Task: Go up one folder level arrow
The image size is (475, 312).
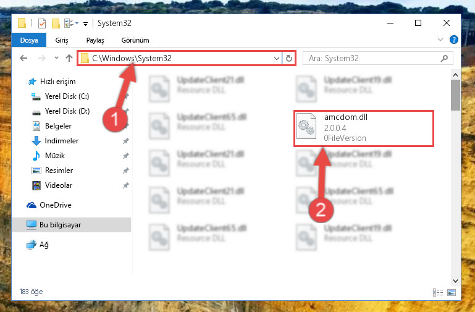Action: click(x=69, y=58)
